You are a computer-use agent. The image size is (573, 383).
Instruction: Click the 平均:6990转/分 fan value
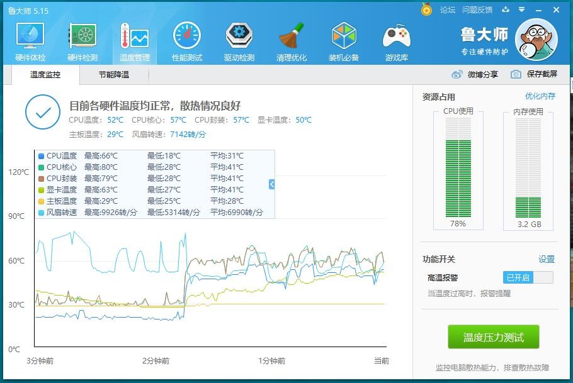tap(236, 213)
